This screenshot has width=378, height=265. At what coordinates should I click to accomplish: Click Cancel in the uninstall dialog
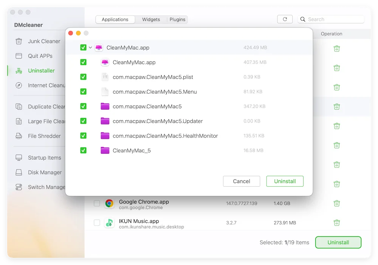(242, 181)
